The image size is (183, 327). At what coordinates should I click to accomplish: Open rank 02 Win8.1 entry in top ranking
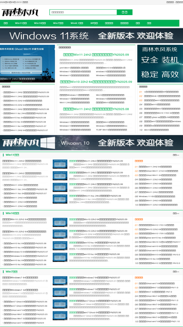tap(162, 96)
